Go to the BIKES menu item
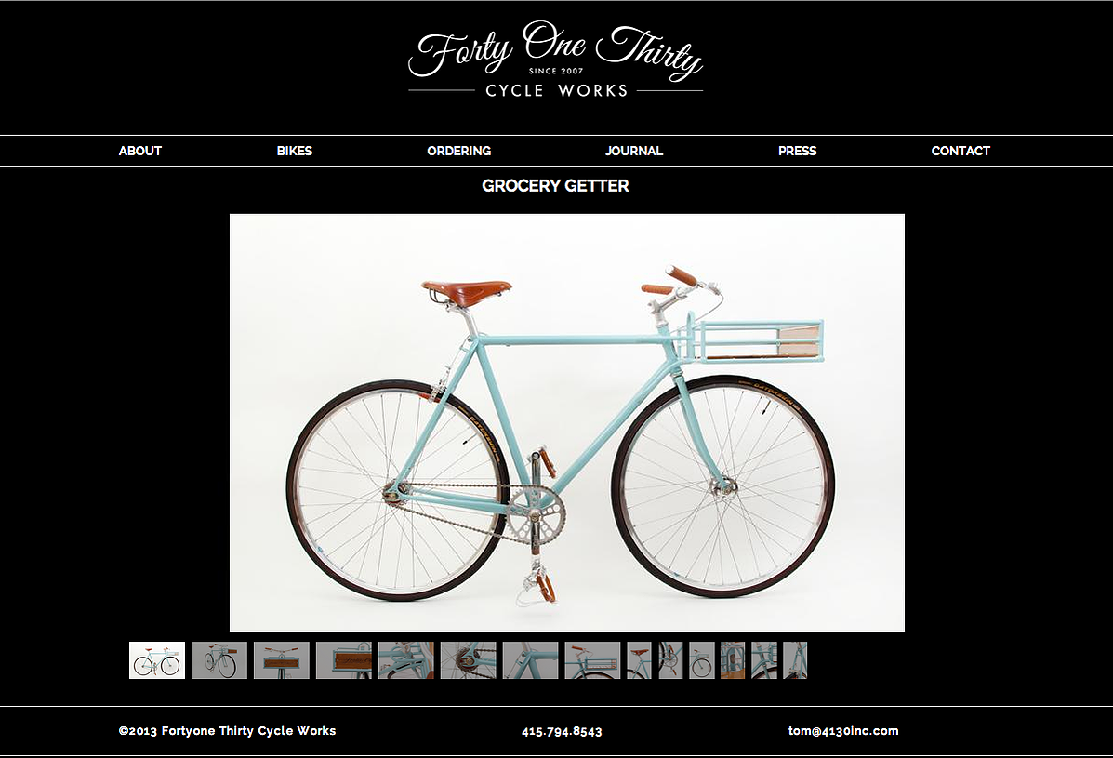Screen dimensions: 1113x758 (295, 151)
